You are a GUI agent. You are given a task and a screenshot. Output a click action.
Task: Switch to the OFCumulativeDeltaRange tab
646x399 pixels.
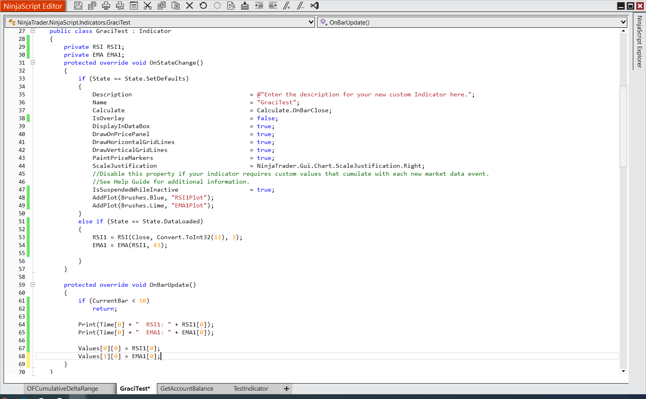coord(62,389)
